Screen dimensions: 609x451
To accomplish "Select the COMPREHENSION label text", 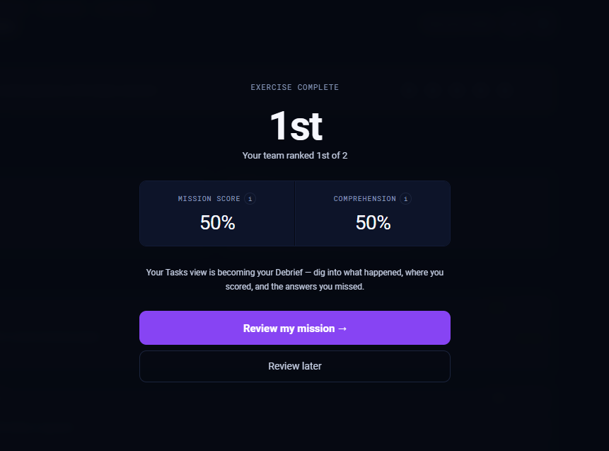I will coord(365,199).
